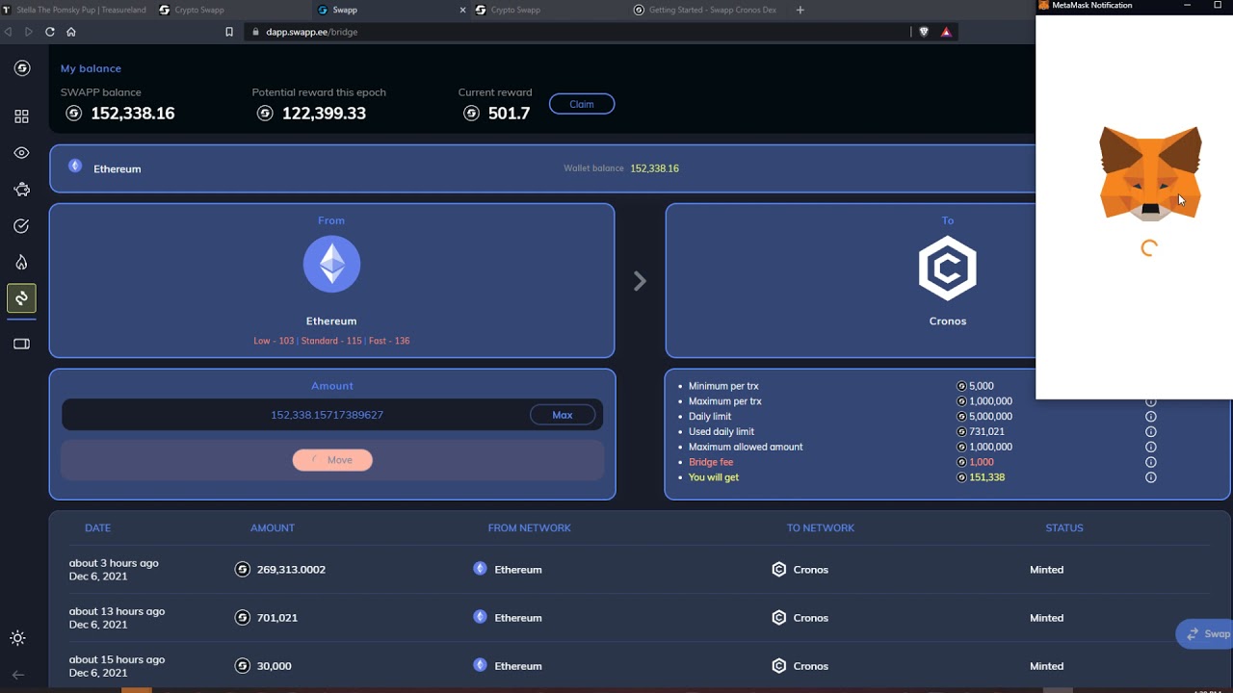
Task: Click the Ethereum source network logo
Action: coord(331,264)
